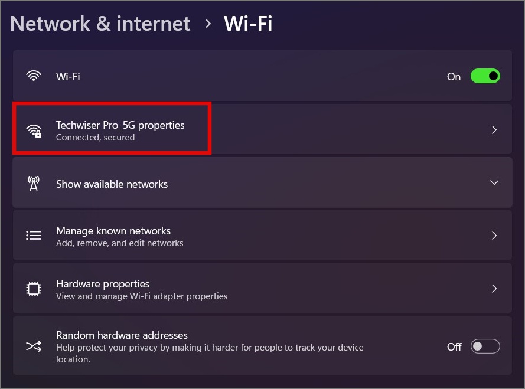Click the shuffle icon beside Random hardware addresses
Viewport: 525px width, 389px height.
(x=34, y=346)
